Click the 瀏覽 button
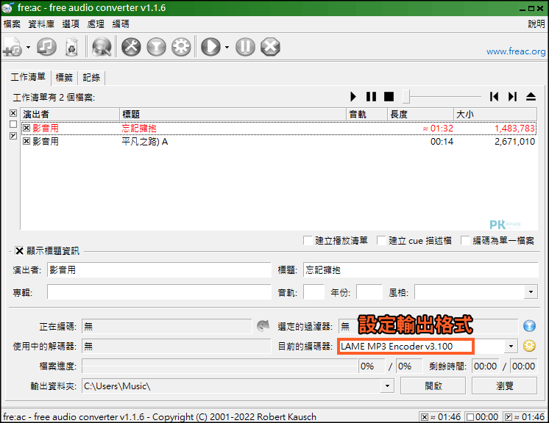Image resolution: width=549 pixels, height=423 pixels. 505,386
